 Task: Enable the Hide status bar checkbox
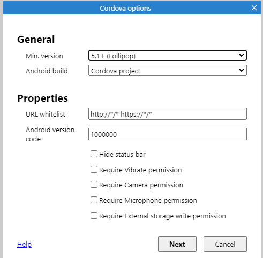pos(94,154)
